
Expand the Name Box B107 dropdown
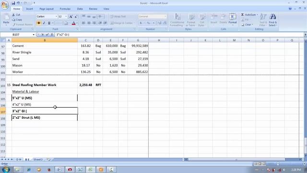click(34, 35)
